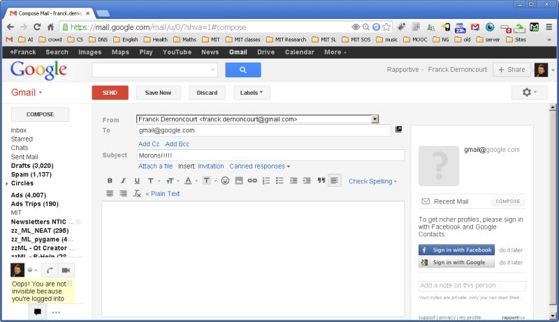Pop out the compose window icon
Image resolution: width=559 pixels, height=322 pixels.
398,130
